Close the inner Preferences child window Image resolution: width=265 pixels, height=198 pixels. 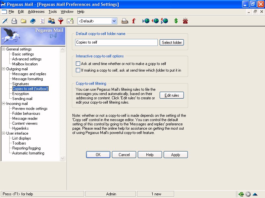pyautogui.click(x=262, y=12)
